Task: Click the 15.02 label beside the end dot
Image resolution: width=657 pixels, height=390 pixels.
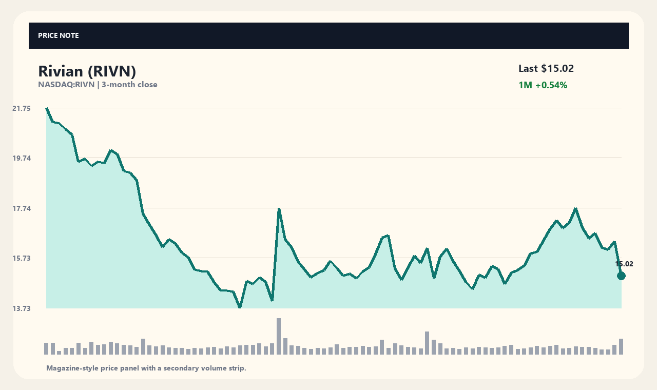Action: click(624, 264)
